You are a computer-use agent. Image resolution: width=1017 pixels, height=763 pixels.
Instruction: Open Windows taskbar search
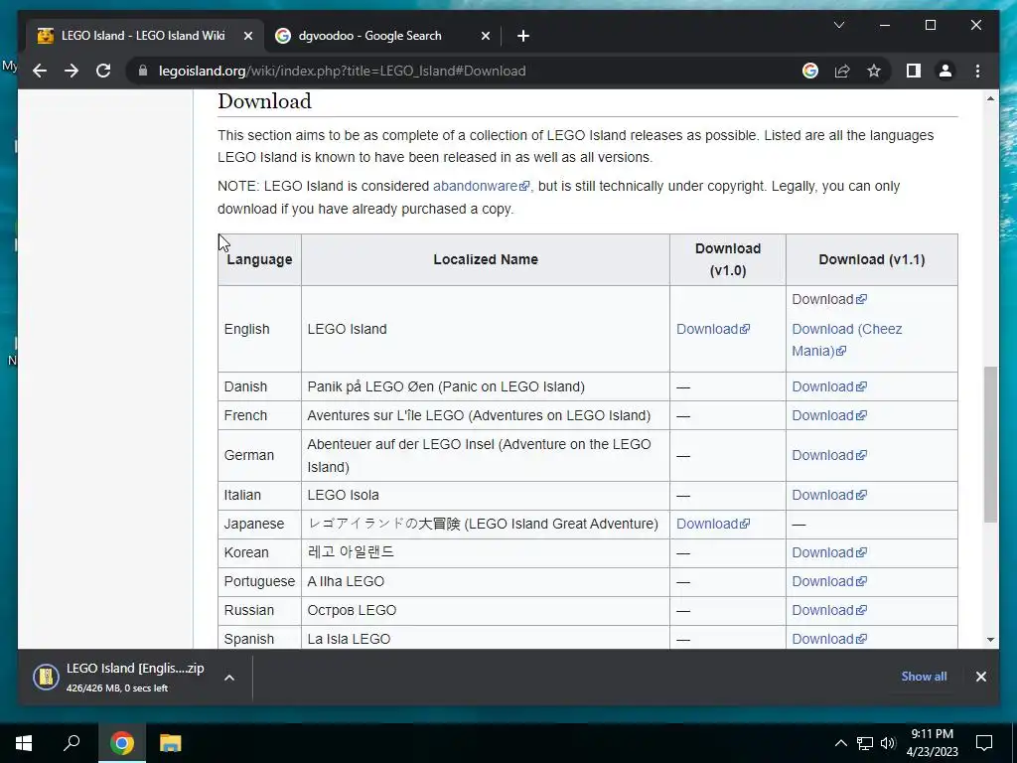pos(72,743)
